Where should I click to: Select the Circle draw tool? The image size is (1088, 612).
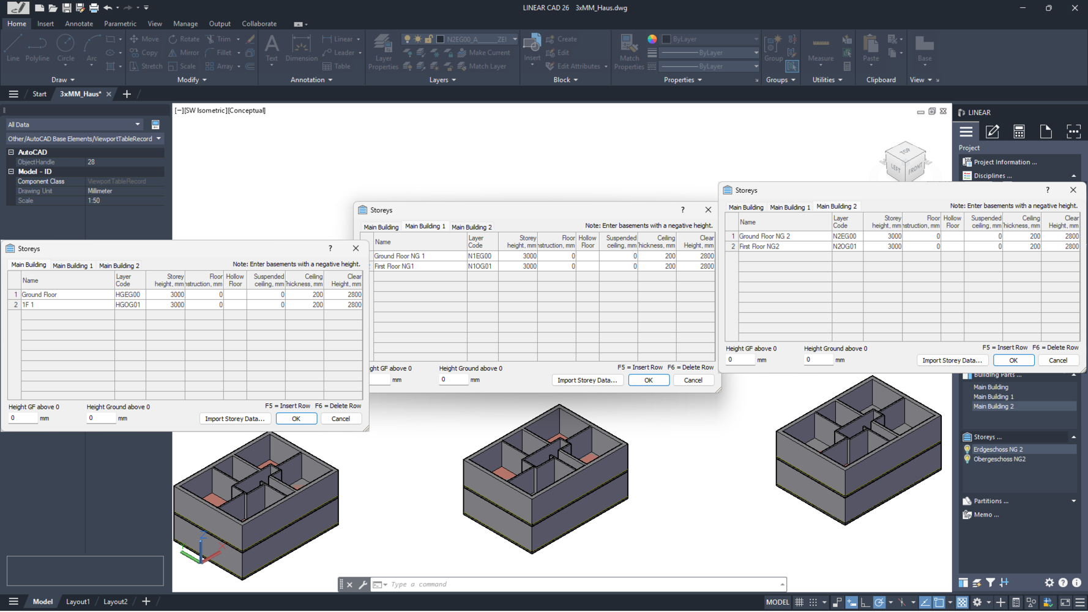pos(65,48)
